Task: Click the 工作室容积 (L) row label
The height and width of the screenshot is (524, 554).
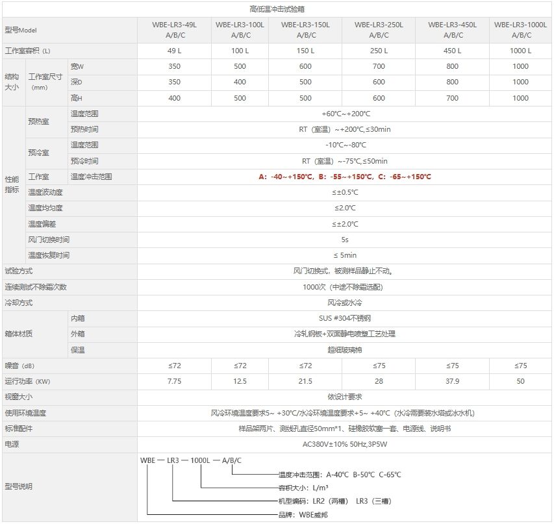Action: point(28,51)
